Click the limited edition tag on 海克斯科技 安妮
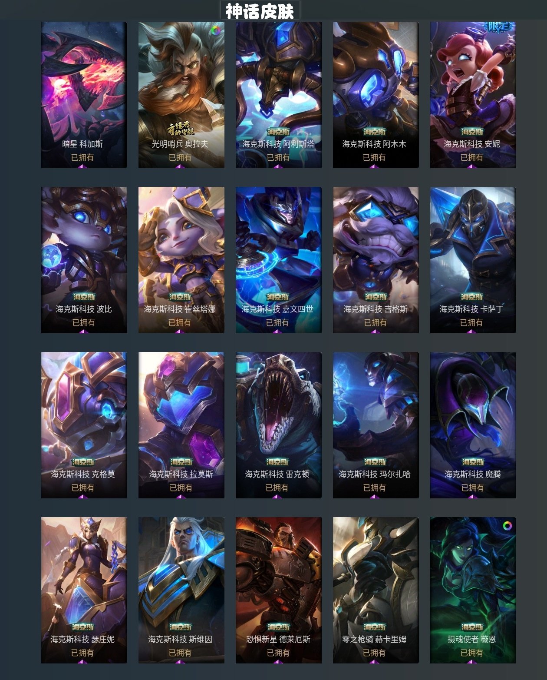The height and width of the screenshot is (680, 547). point(499,27)
